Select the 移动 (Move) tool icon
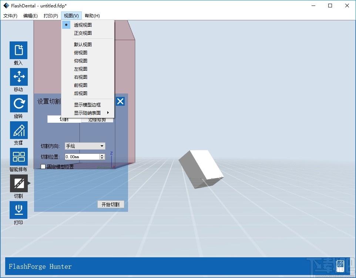 click(19, 77)
